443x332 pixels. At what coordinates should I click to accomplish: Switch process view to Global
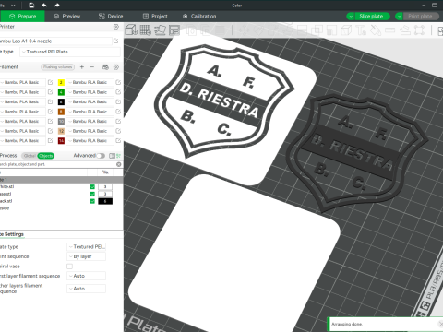(x=30, y=156)
